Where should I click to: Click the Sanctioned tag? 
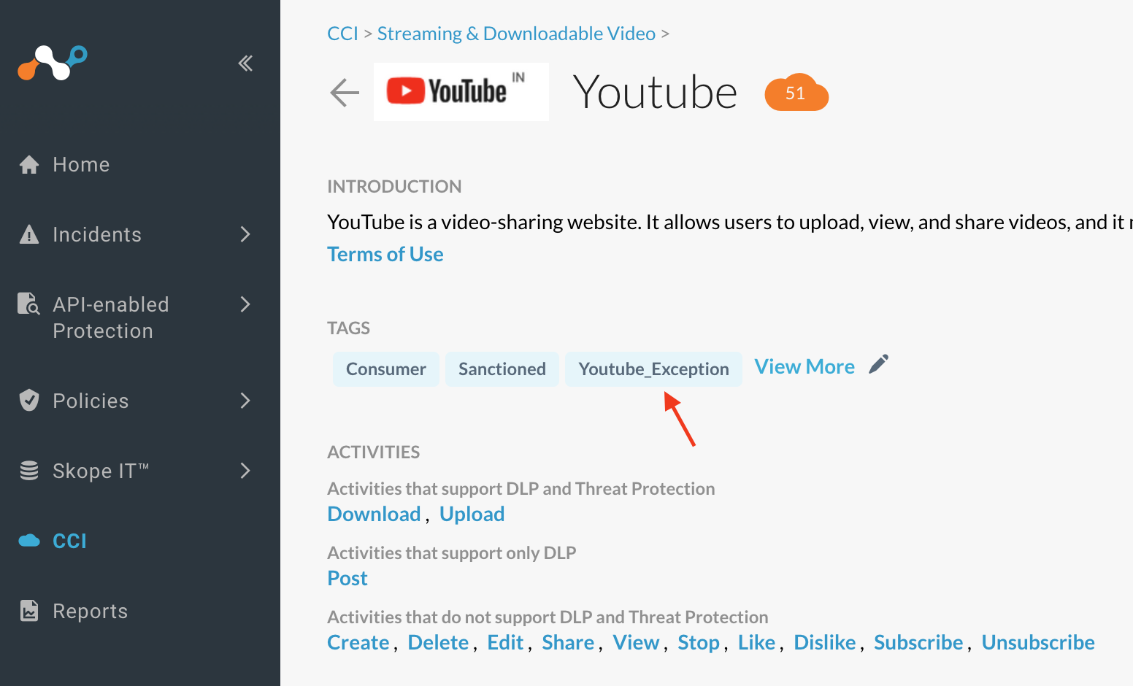(x=502, y=369)
